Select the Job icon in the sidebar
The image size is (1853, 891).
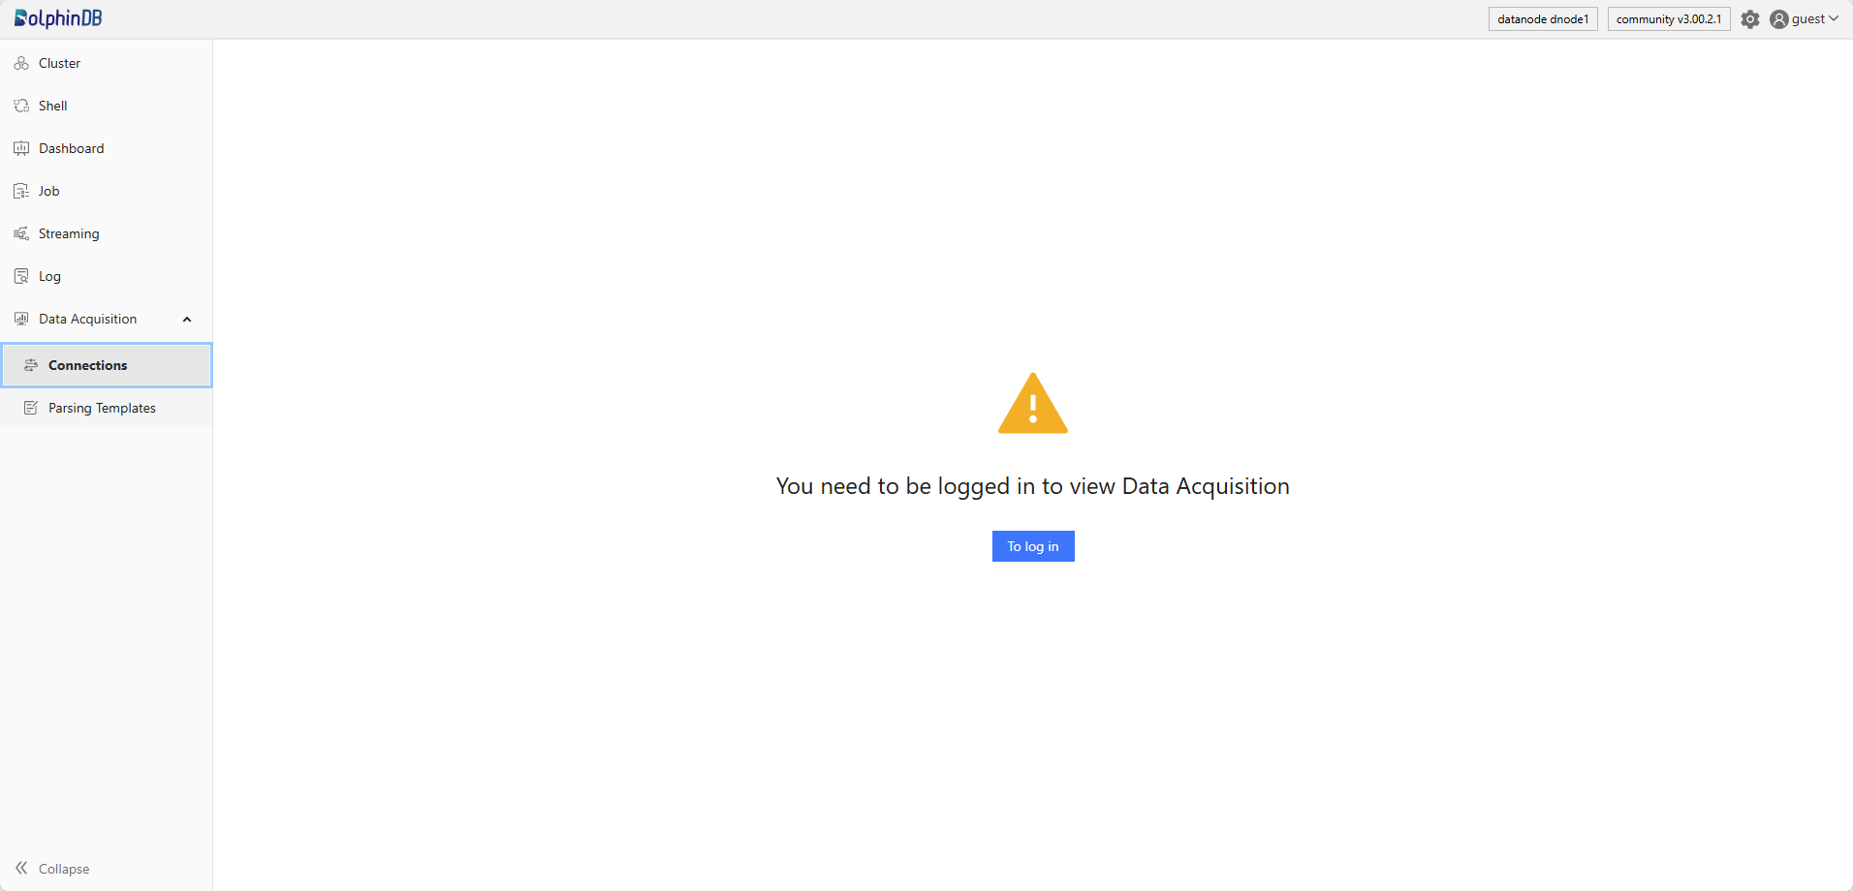[21, 191]
